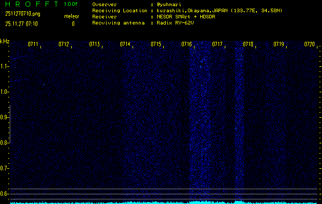This screenshot has width=322, height=204.
Task: Click the meteor count value 0
Action: click(73, 24)
